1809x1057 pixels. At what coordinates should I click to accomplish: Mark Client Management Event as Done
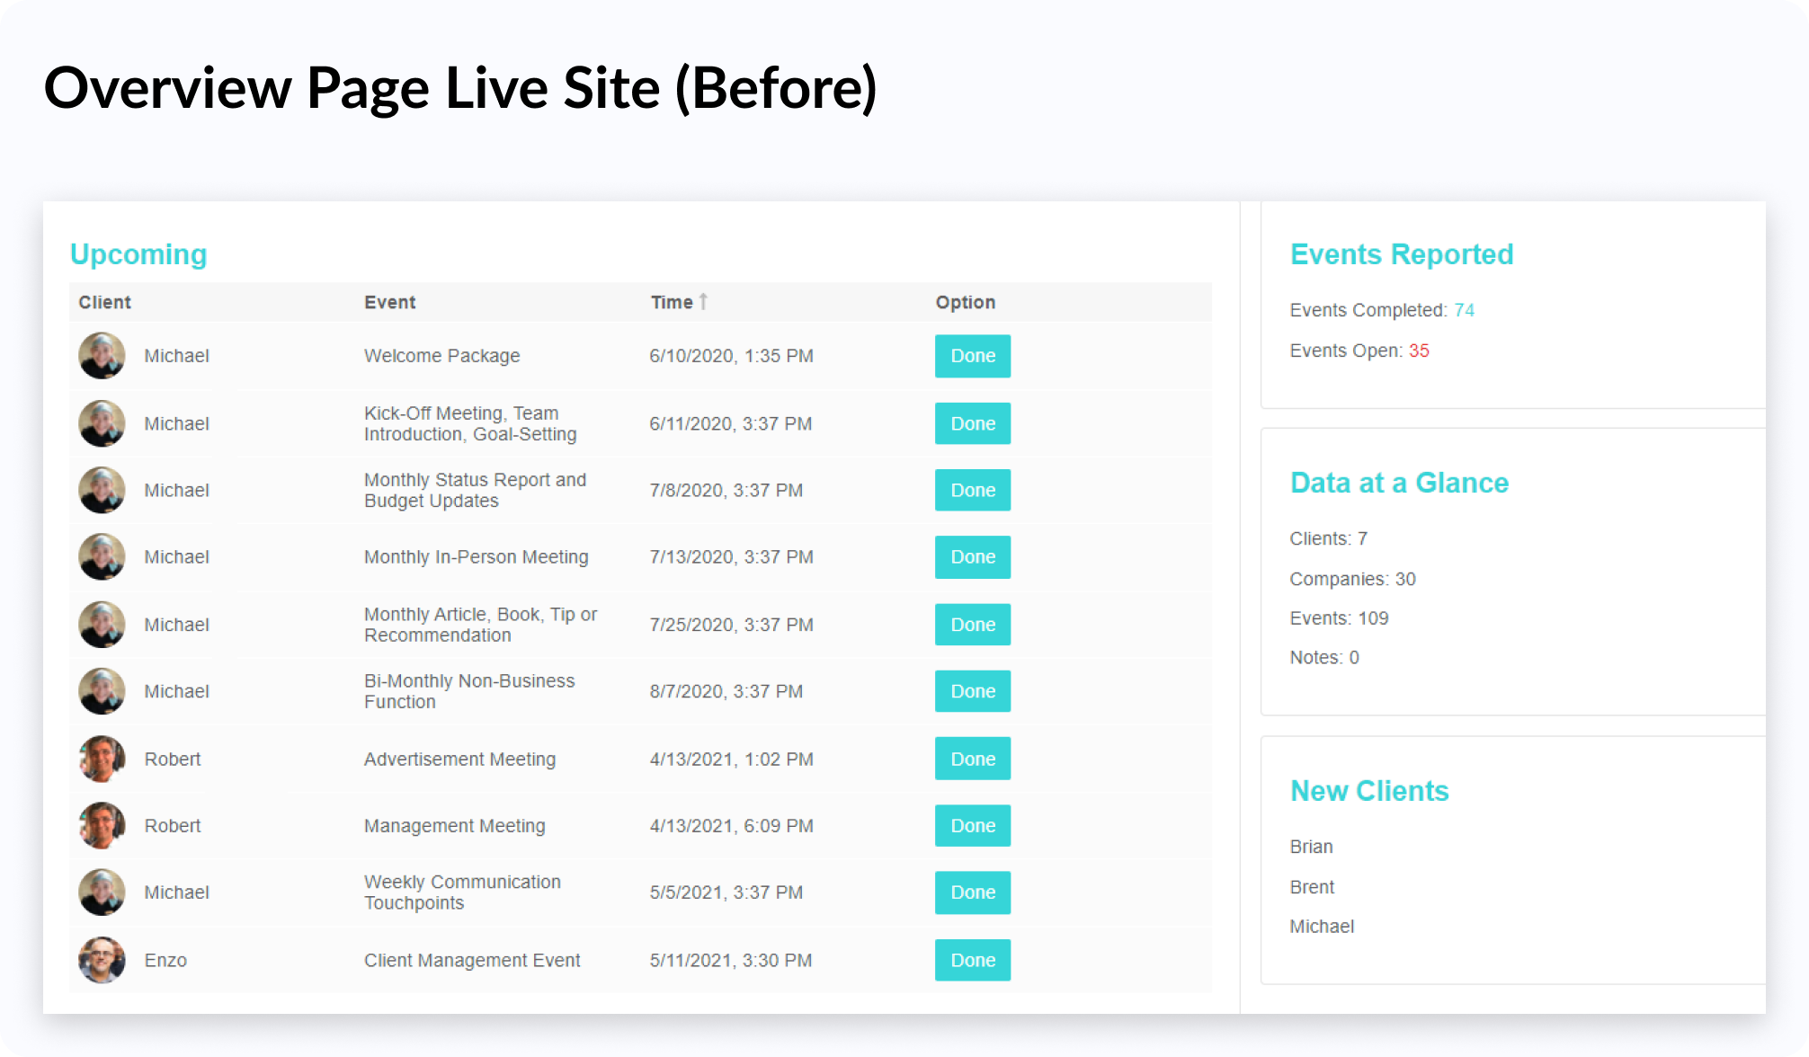coord(972,960)
